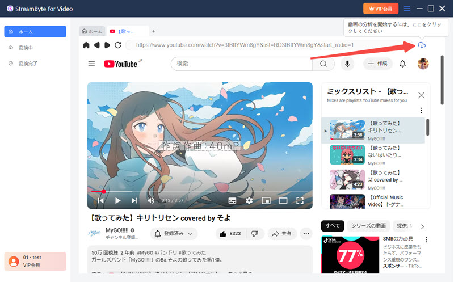Click the #MyGO hashtag in description
Viewport: 454px width, 282px height.
pyautogui.click(x=145, y=252)
